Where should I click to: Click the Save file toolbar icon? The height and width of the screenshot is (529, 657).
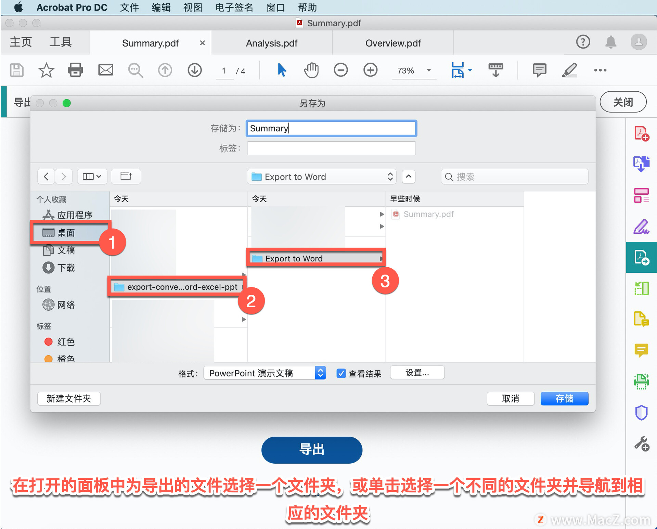click(16, 70)
